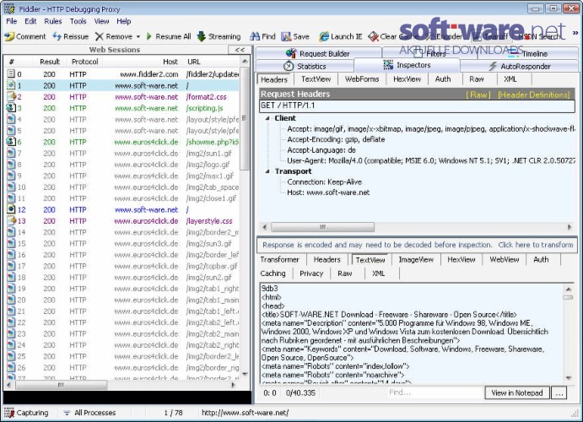Screen dimensions: 583x422
Task: Open the Rules menu
Action: [53, 21]
